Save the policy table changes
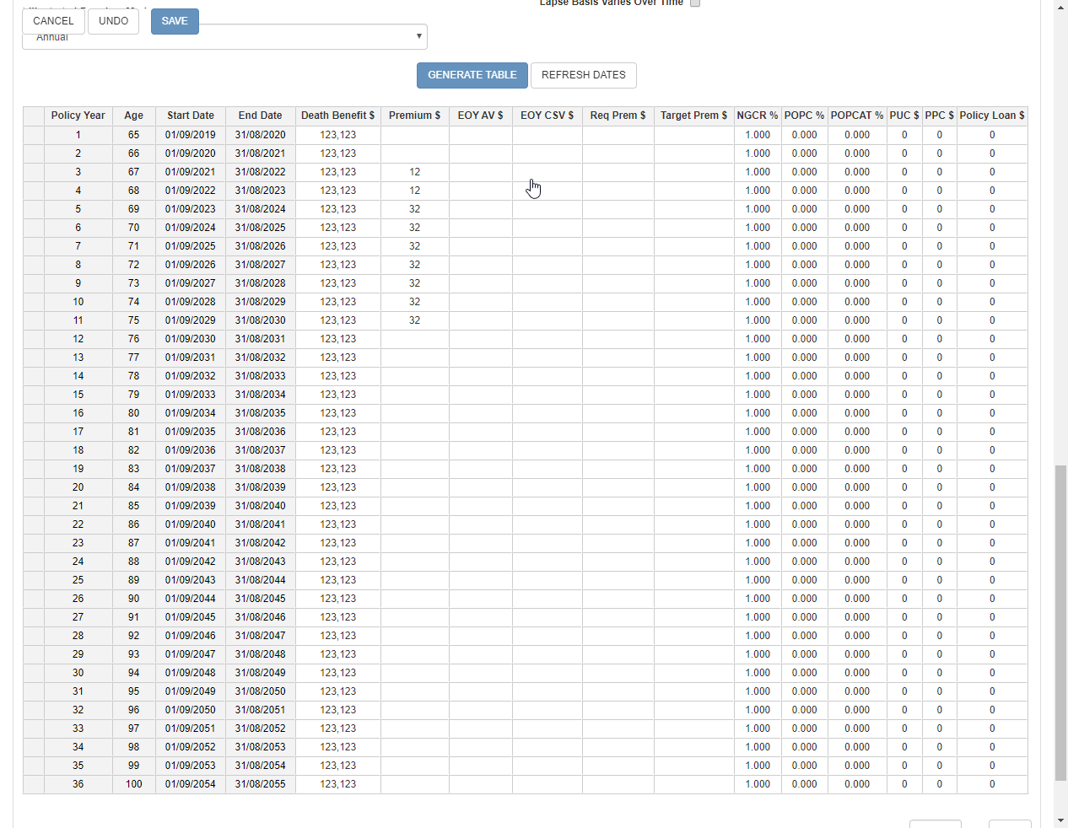This screenshot has height=828, width=1068. (x=175, y=21)
